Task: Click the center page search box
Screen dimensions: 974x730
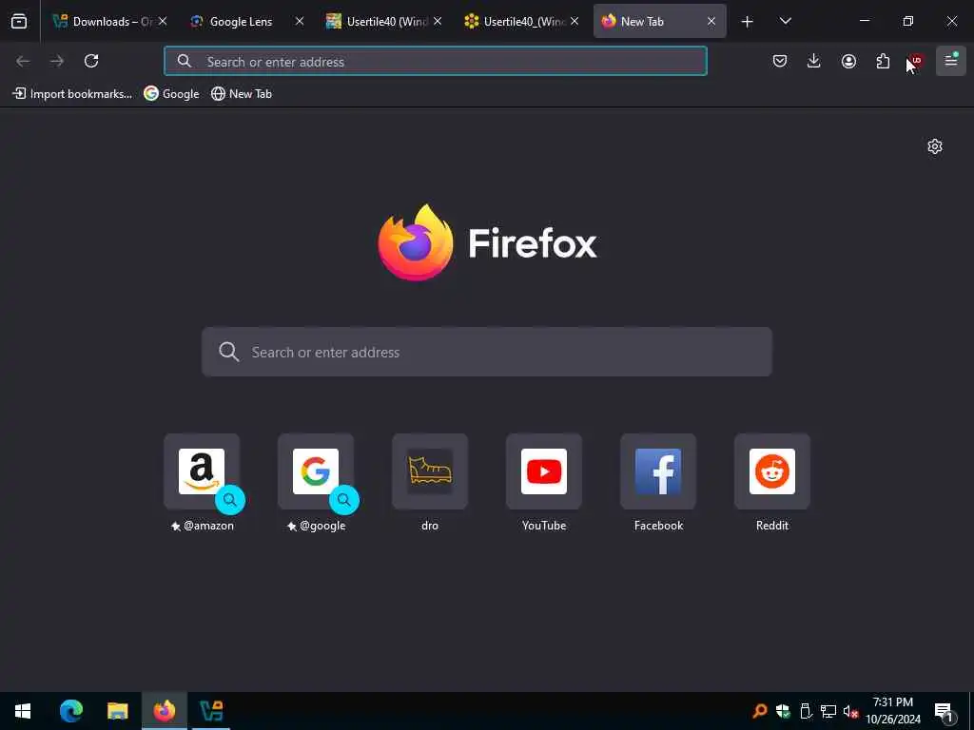Action: [487, 352]
